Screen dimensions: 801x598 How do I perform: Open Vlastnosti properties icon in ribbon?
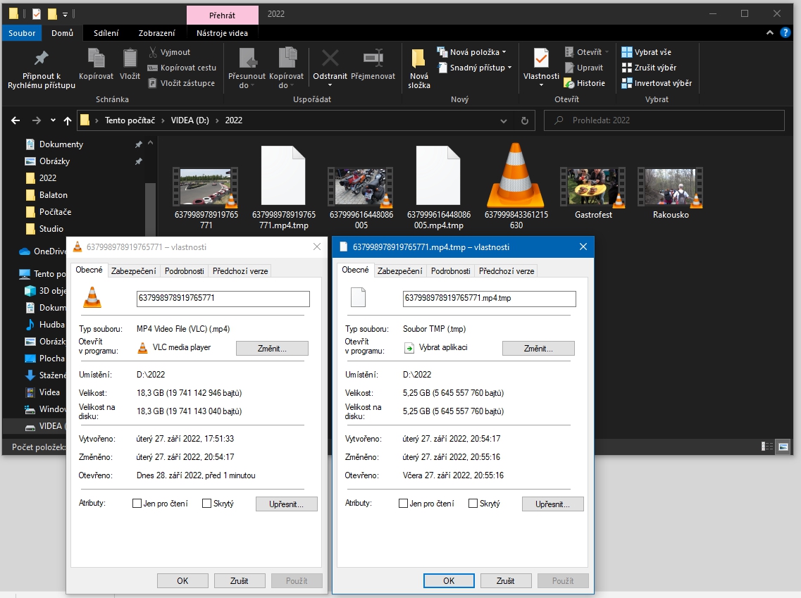point(541,58)
